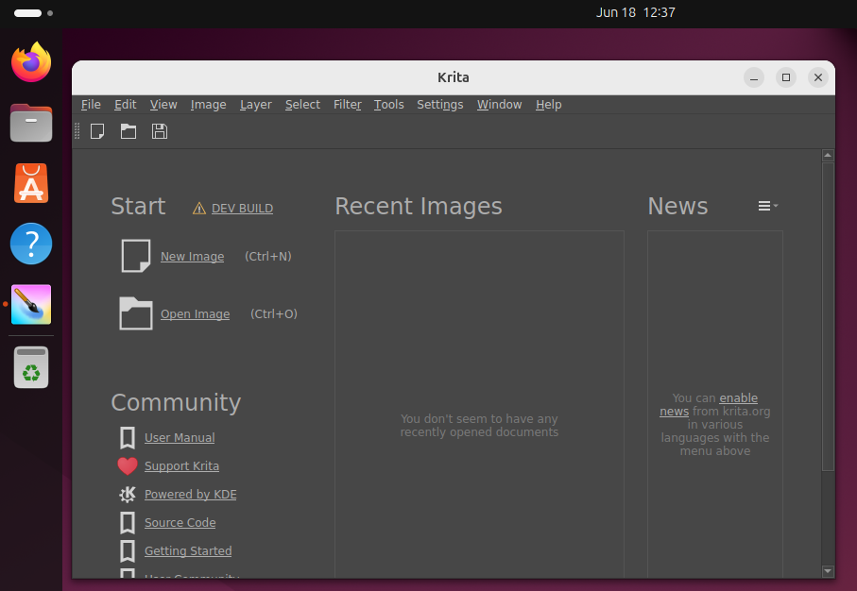This screenshot has width=857, height=591.
Task: Grab the toolbar drag handle
Action: pos(77,131)
